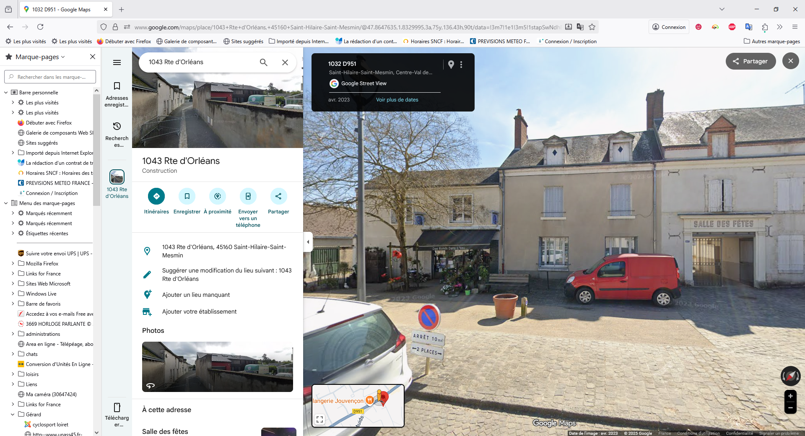The width and height of the screenshot is (805, 436).
Task: Open Adresses enregistrées panel icon
Action: click(117, 86)
